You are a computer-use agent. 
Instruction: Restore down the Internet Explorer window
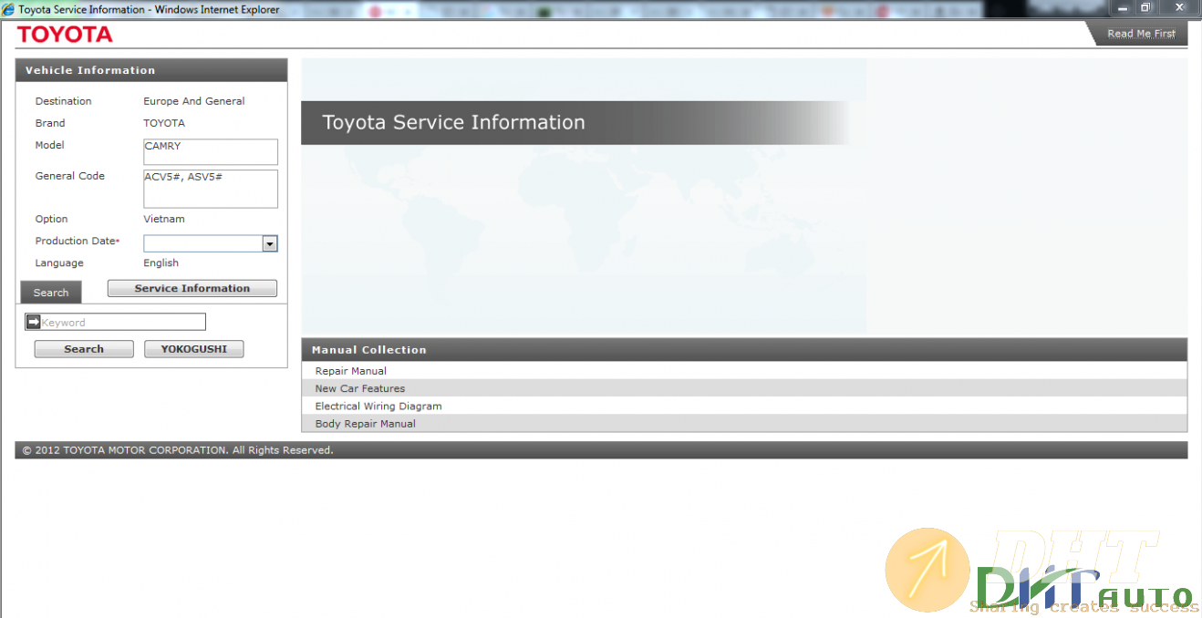(x=1145, y=7)
